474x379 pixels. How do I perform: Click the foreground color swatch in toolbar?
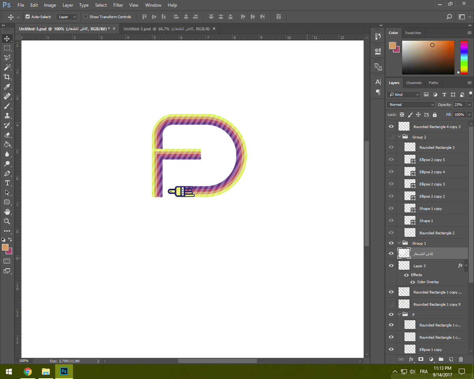[5, 247]
